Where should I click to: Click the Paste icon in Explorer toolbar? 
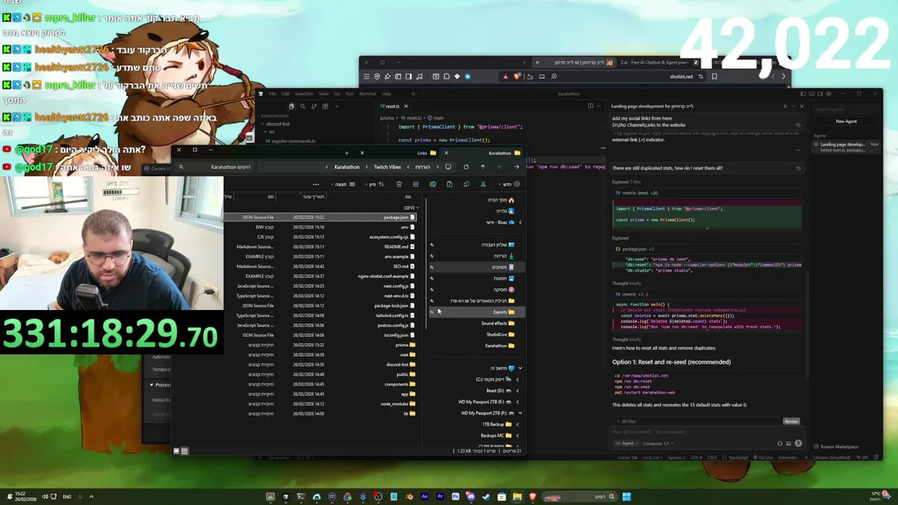(x=450, y=184)
